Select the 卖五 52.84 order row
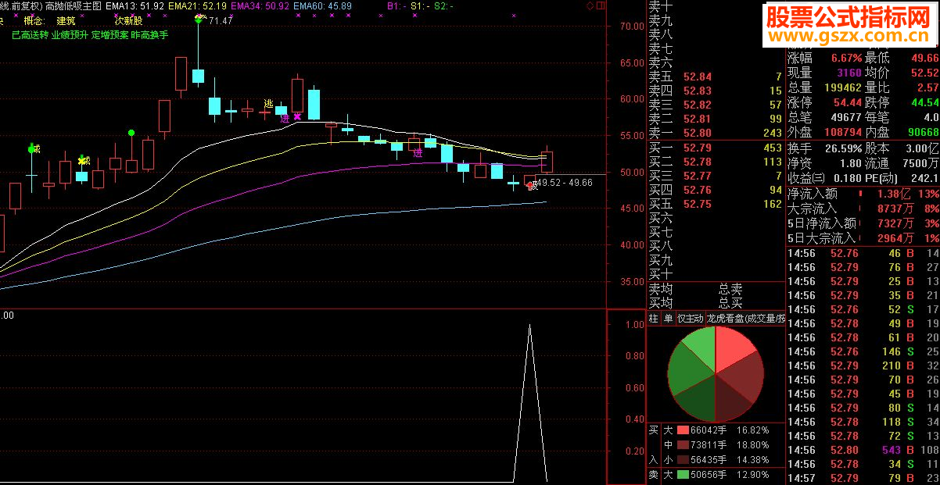This screenshot has width=940, height=485. pyautogui.click(x=716, y=77)
